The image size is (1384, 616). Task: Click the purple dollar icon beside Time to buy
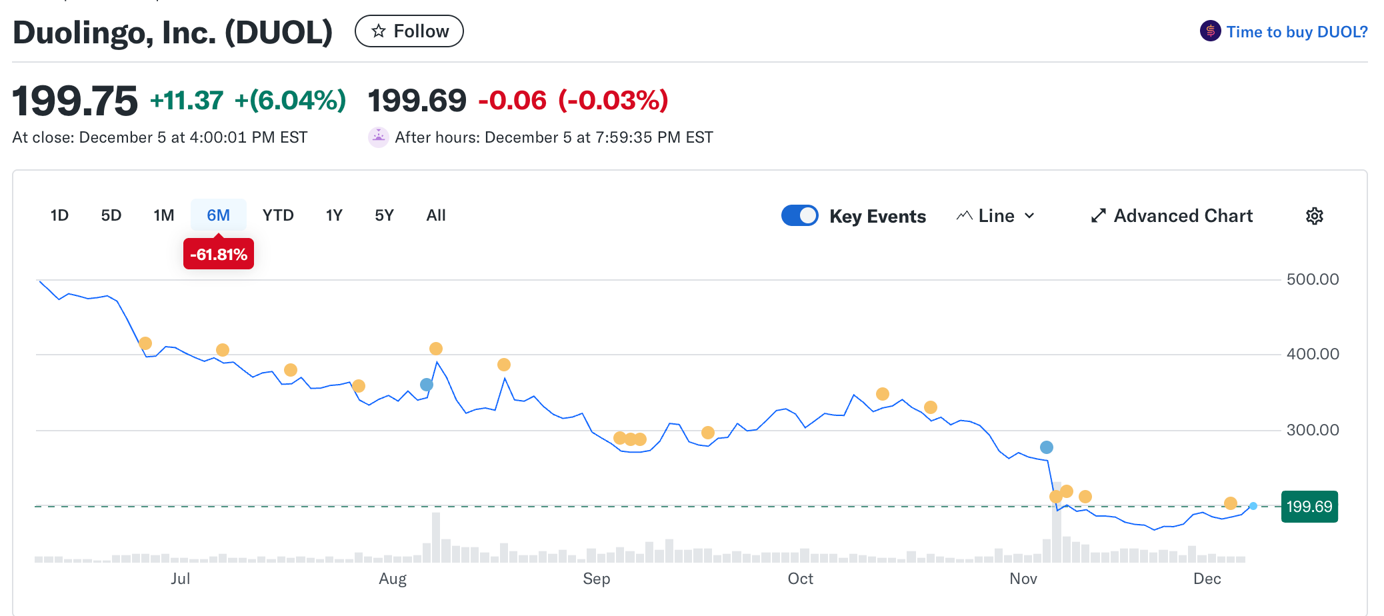click(1210, 31)
